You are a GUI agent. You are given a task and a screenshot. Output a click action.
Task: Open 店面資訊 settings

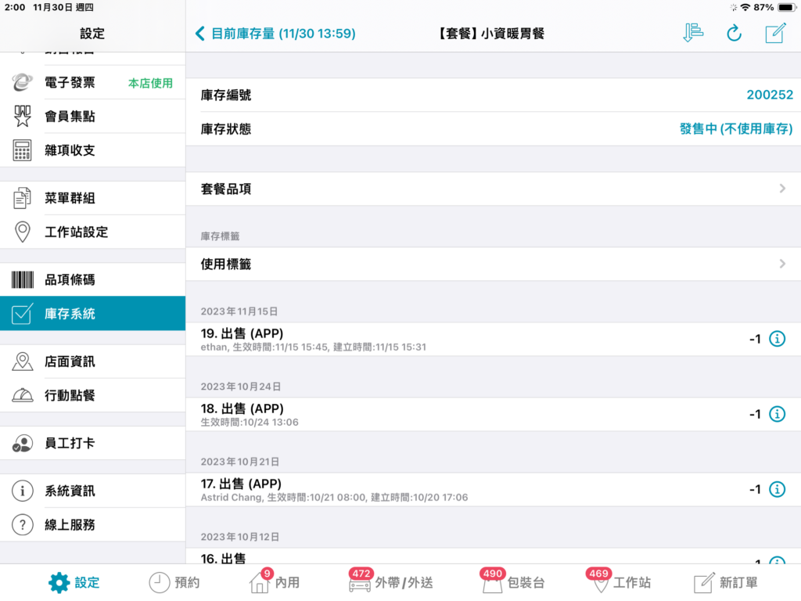(92, 362)
